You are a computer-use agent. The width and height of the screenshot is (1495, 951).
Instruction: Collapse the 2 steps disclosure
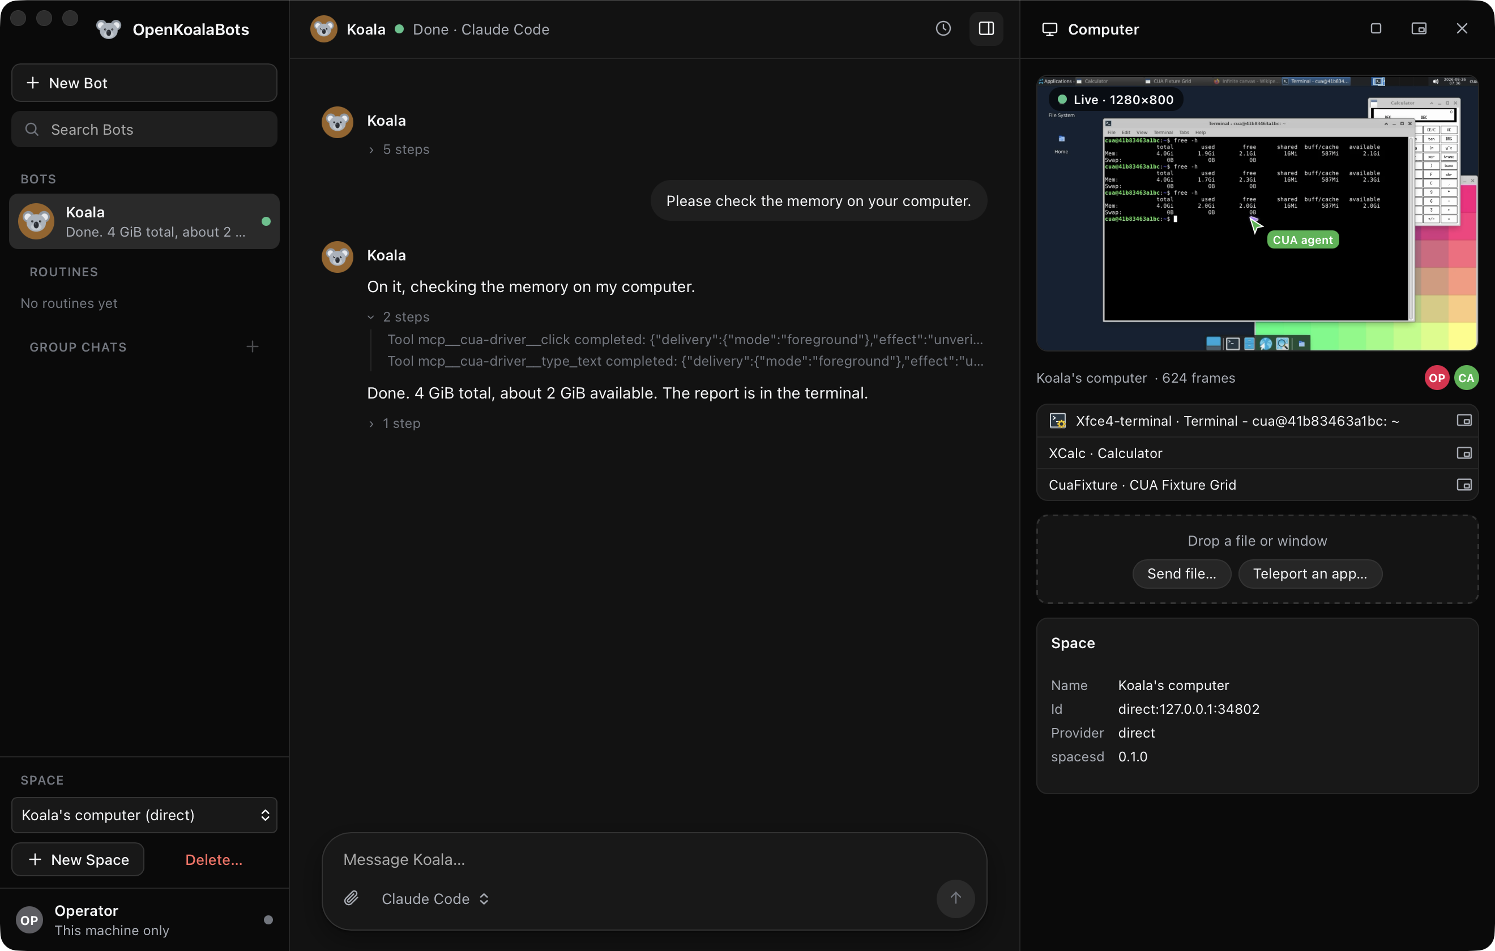coord(399,316)
